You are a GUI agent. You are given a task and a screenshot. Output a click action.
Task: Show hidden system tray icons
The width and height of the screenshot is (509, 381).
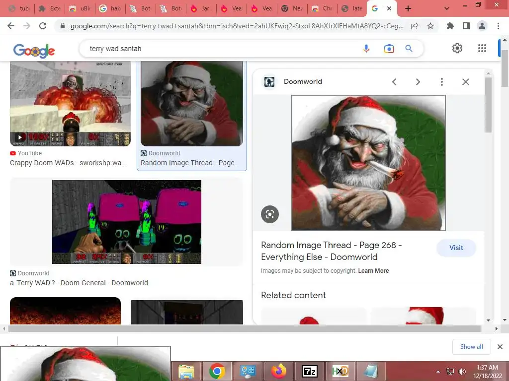pos(438,372)
